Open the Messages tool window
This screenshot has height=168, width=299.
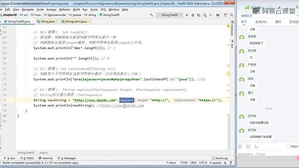(x=67, y=158)
